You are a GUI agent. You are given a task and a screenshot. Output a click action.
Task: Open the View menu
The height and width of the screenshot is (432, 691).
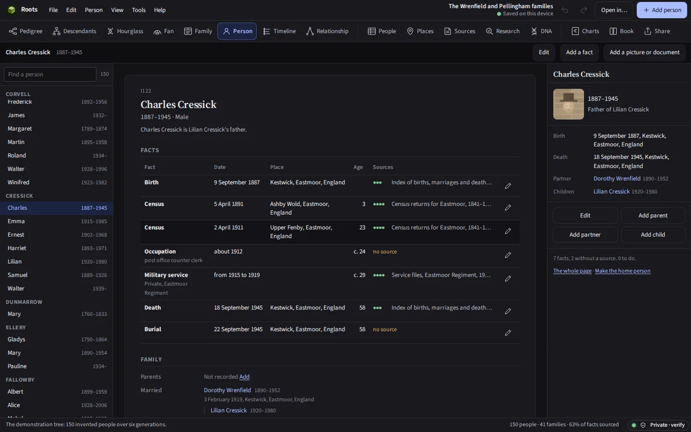(117, 10)
